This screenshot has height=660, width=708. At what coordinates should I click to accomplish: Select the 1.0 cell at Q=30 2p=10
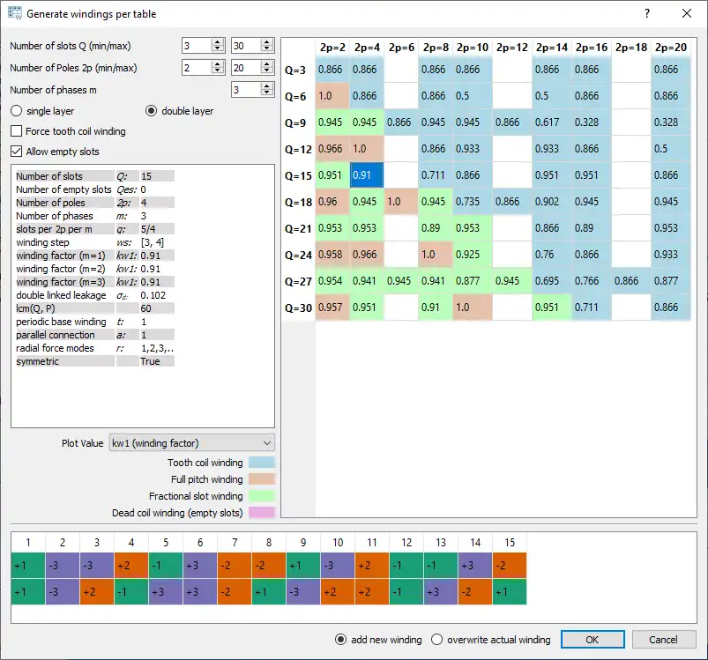pos(473,307)
